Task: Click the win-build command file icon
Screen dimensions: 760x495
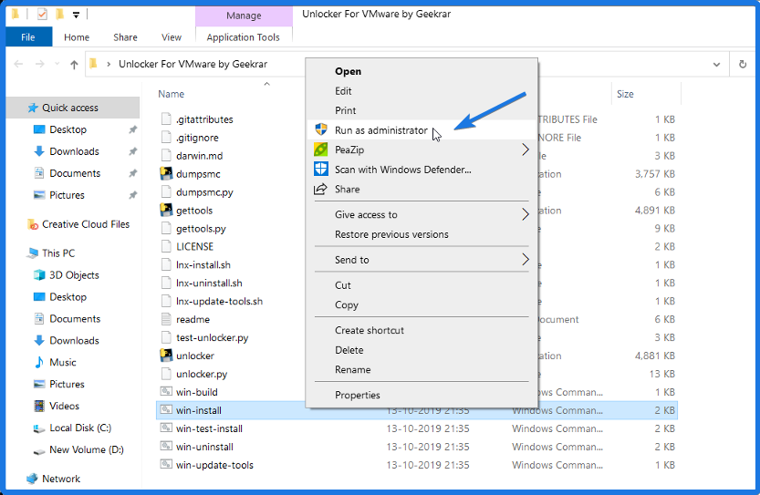Action: [166, 391]
